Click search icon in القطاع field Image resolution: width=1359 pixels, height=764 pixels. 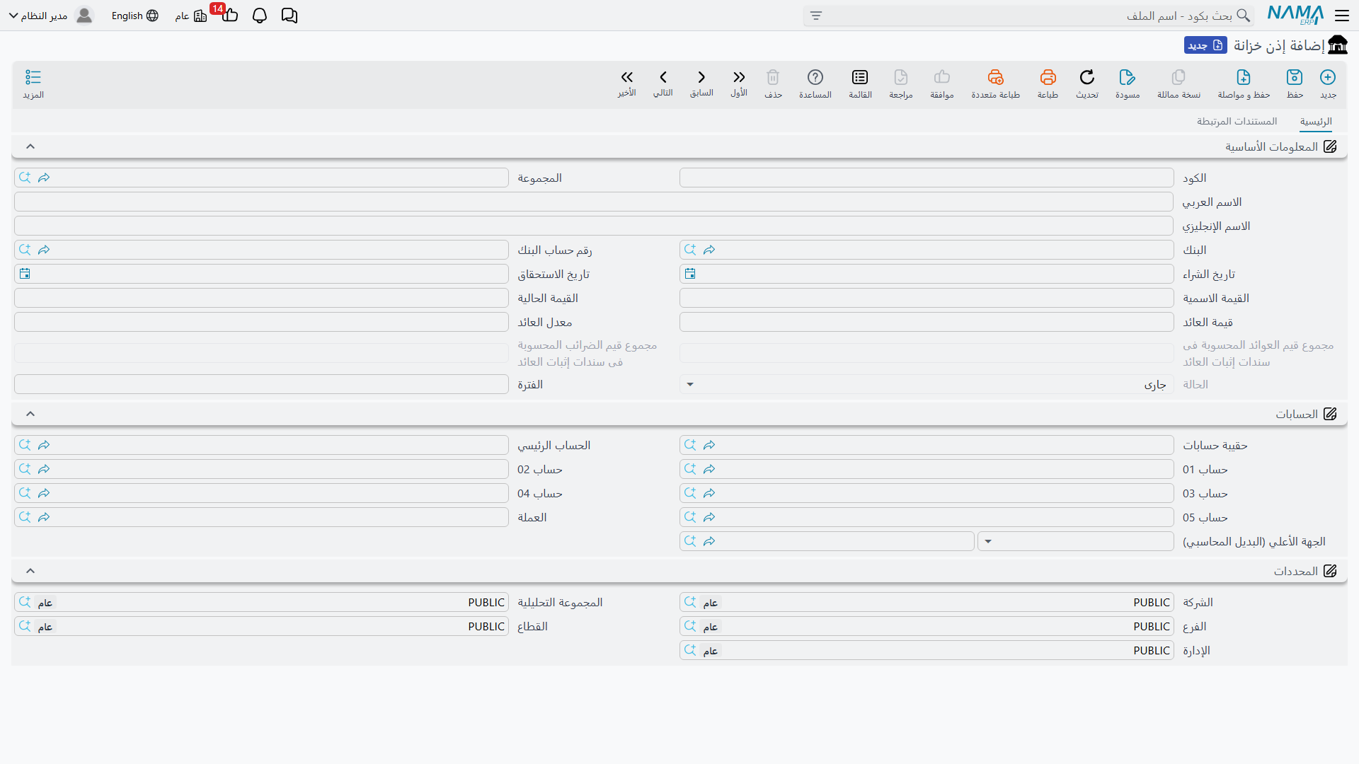point(25,626)
